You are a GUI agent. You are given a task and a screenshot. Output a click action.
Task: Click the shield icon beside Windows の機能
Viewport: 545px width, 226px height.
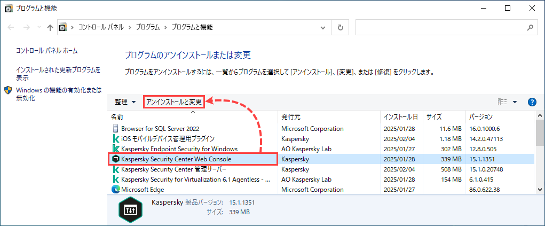click(x=9, y=90)
